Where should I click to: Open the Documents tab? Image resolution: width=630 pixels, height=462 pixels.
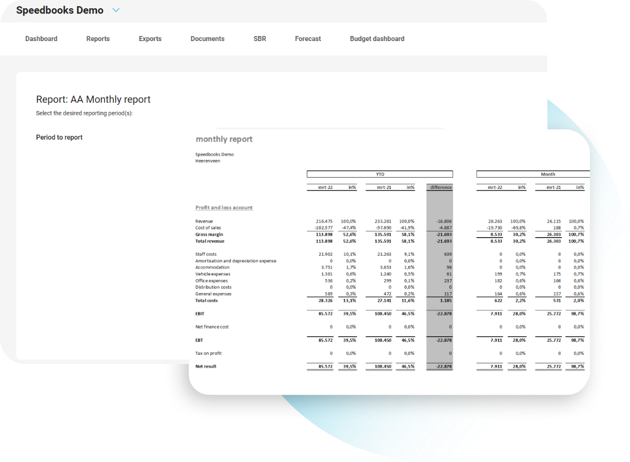coord(207,38)
